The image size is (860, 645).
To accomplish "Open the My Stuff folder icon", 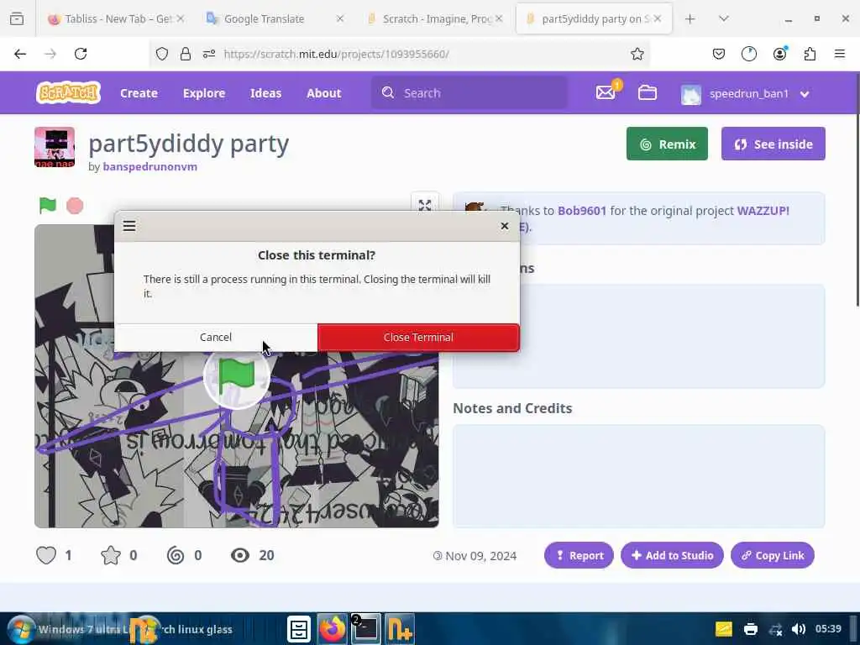I will coord(648,92).
